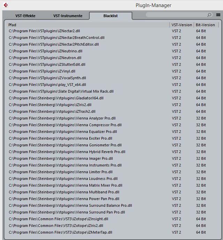The image size is (223, 240).
Task: Sort by the Pfad column header
Action: tap(88, 25)
